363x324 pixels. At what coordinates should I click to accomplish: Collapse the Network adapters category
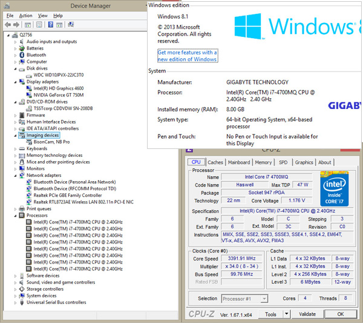(15, 176)
